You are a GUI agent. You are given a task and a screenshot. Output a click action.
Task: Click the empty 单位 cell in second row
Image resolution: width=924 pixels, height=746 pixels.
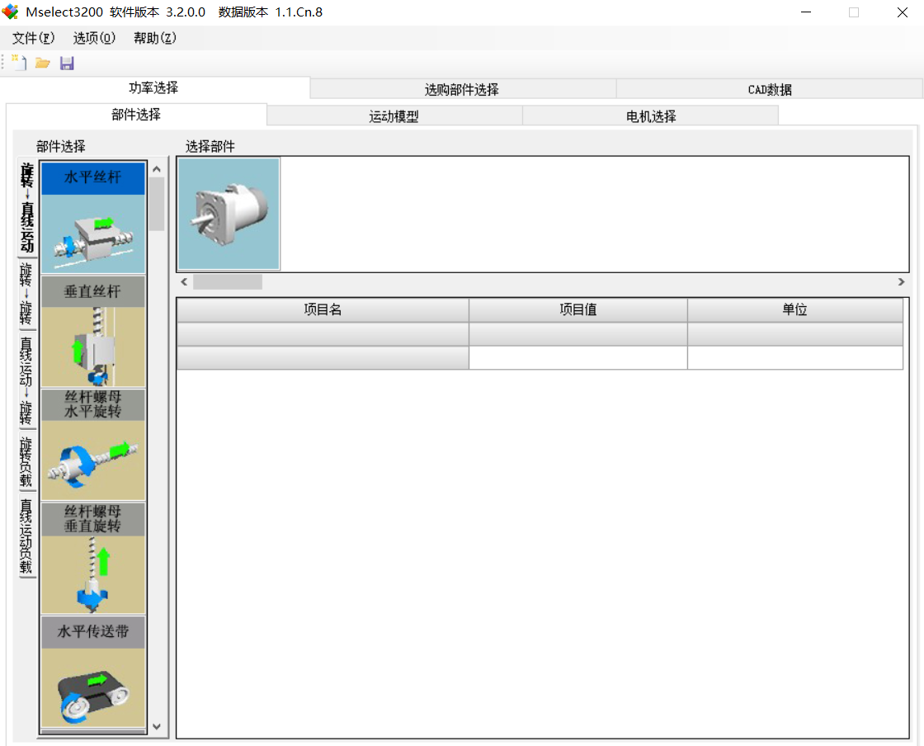(795, 357)
